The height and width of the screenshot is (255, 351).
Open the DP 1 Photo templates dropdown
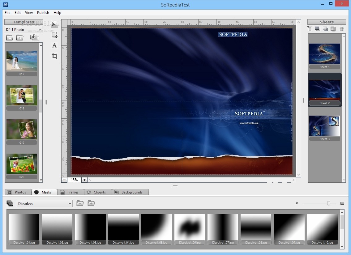(x=23, y=30)
